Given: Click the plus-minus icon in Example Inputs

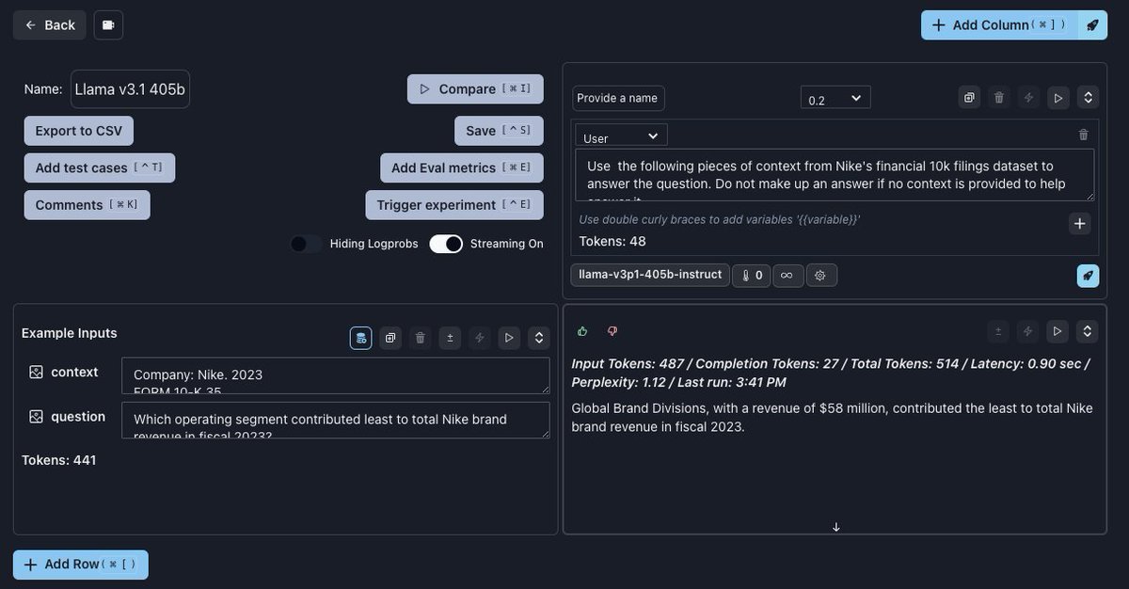Looking at the screenshot, I should 450,338.
